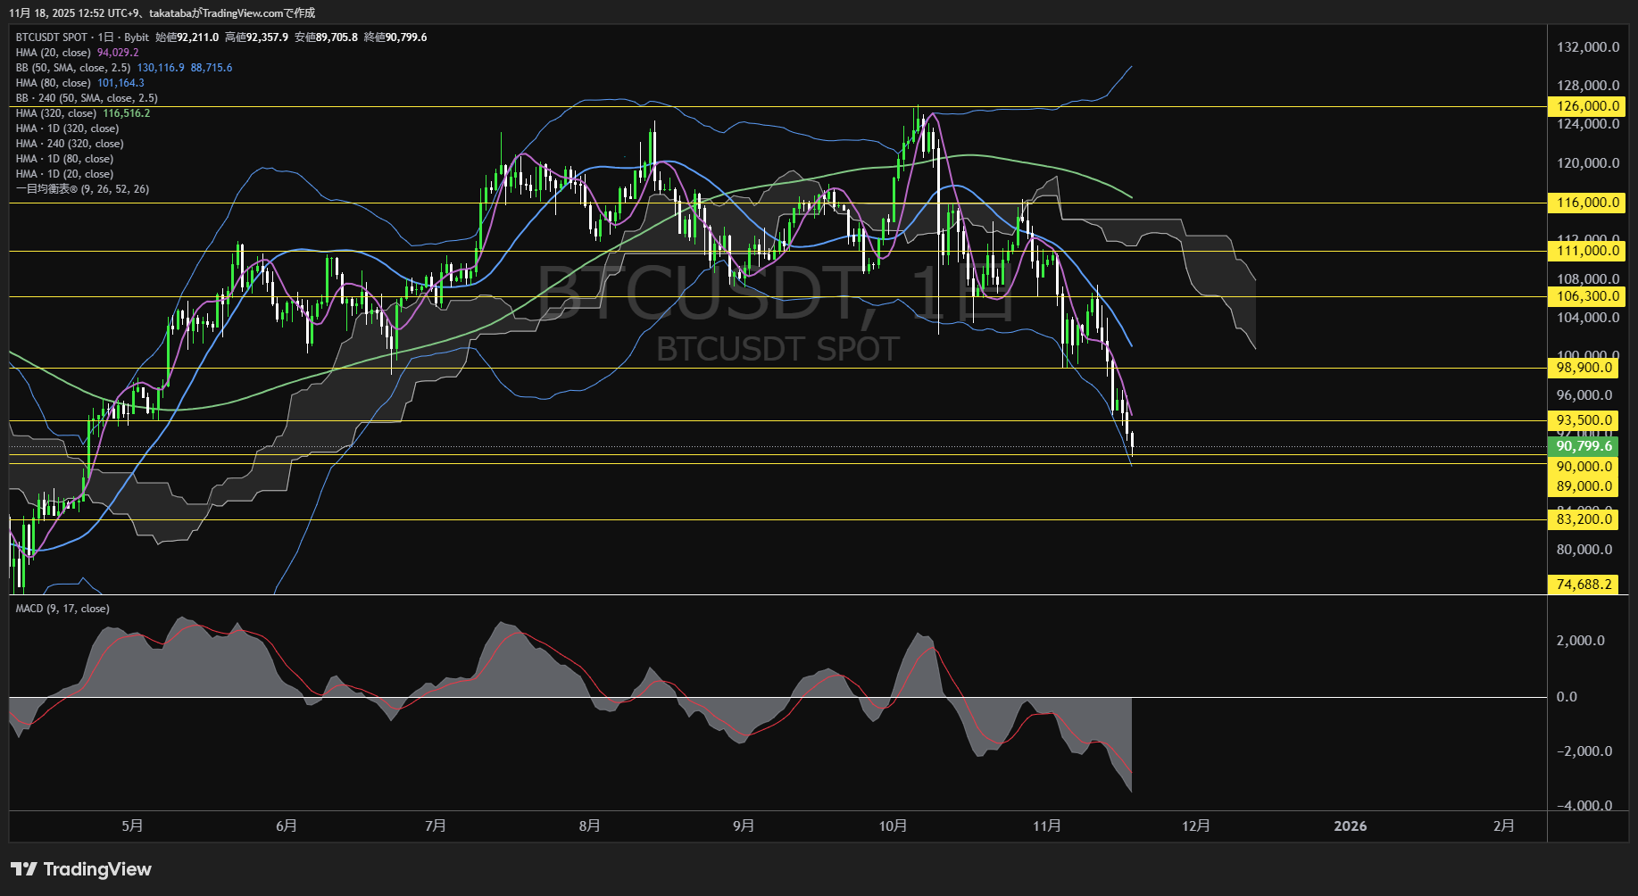Screen dimensions: 1638x896
Task: Click the 11月 label on the time axis
Action: [x=1046, y=826]
